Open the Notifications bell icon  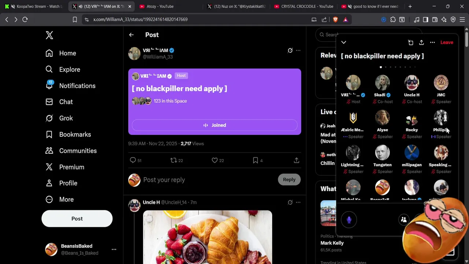pos(49,85)
